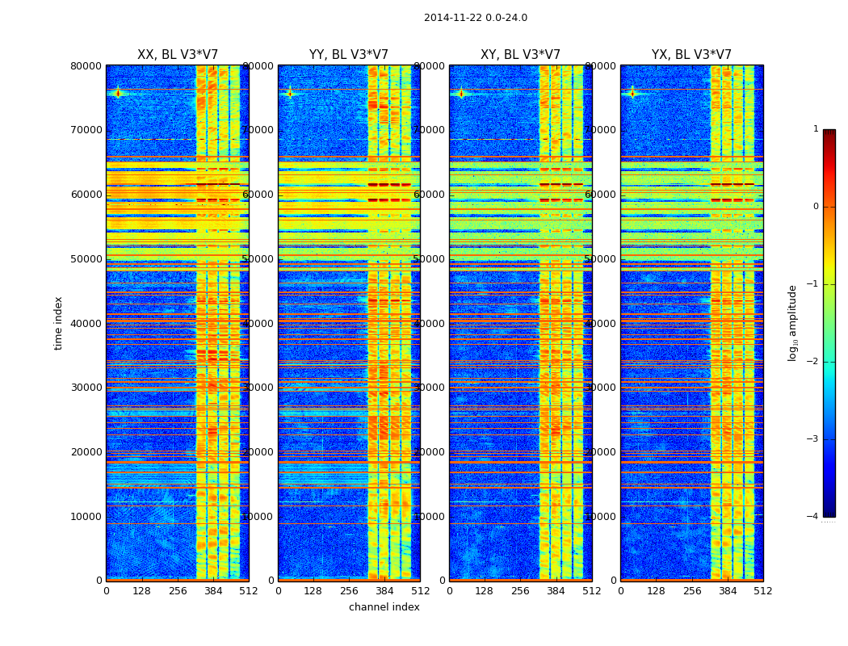Click inside the YX waterfall heatmap
The height and width of the screenshot is (646, 848).
(691, 323)
